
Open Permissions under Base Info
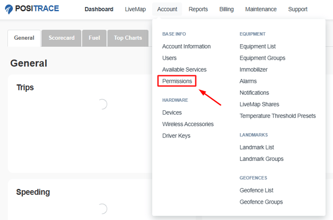177,81
